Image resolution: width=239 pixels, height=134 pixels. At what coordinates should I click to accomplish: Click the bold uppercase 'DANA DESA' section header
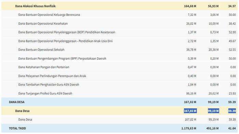click(x=17, y=102)
